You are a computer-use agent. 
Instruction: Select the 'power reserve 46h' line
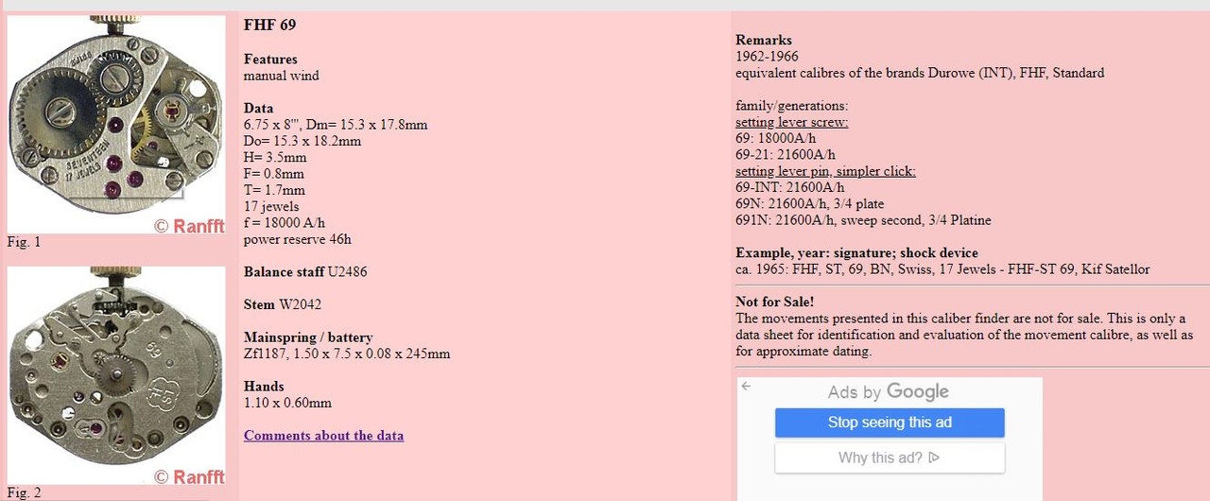298,239
